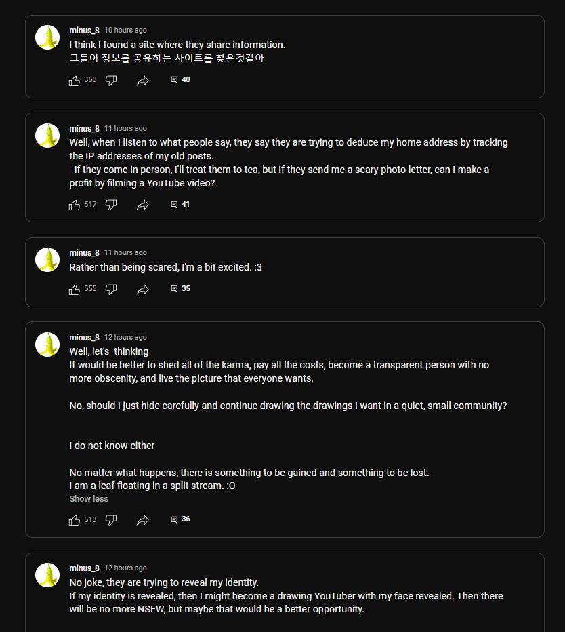Viewport: 565px width, 632px height.
Task: Share the post about tracking IP addresses
Action: point(142,205)
